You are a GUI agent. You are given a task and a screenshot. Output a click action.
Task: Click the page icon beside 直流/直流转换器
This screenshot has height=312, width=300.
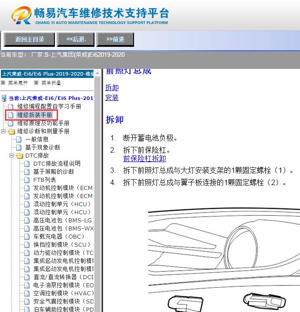click(27, 277)
